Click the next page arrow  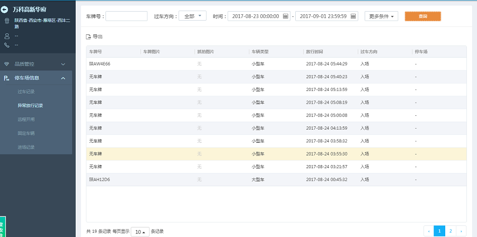pos(461,231)
